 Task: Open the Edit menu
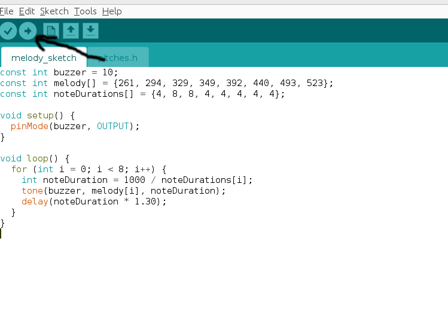click(x=27, y=11)
